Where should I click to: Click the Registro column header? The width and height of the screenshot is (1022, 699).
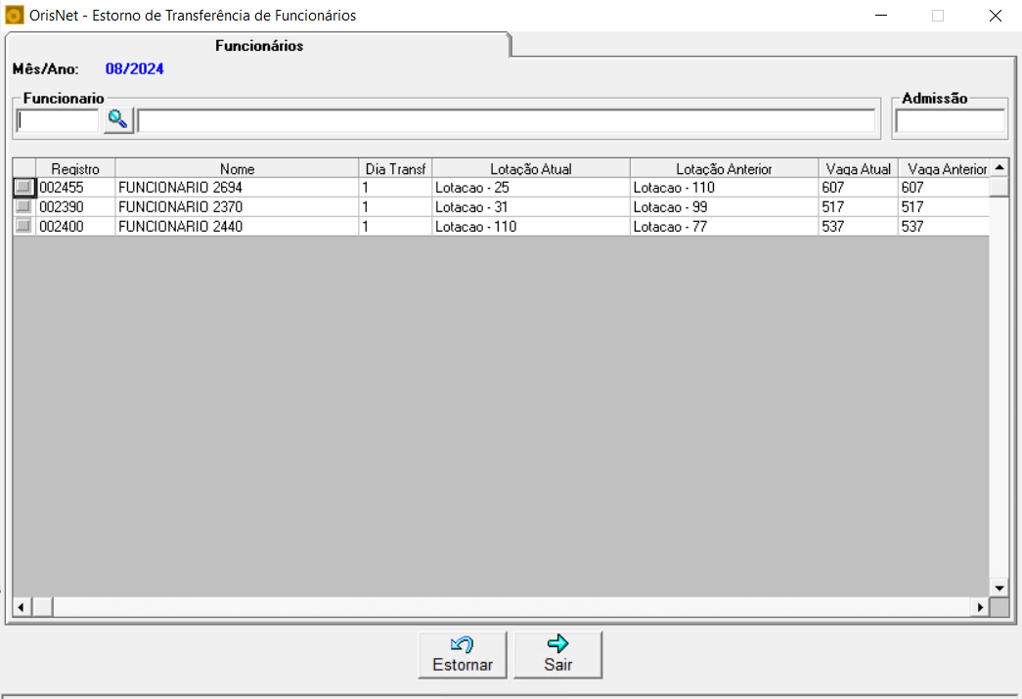pyautogui.click(x=75, y=169)
